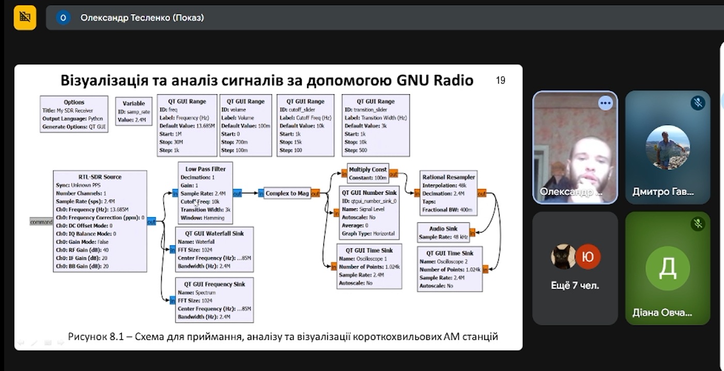Click the blue "O" presenter avatar in top bar
Screen dimensions: 724x371
[x=63, y=18]
